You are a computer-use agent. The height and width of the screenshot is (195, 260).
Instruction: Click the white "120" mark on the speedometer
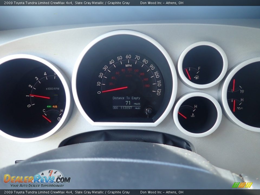pos(159,92)
